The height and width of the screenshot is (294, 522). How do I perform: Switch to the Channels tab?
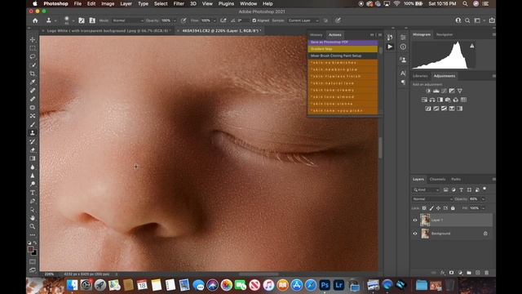tap(437, 180)
